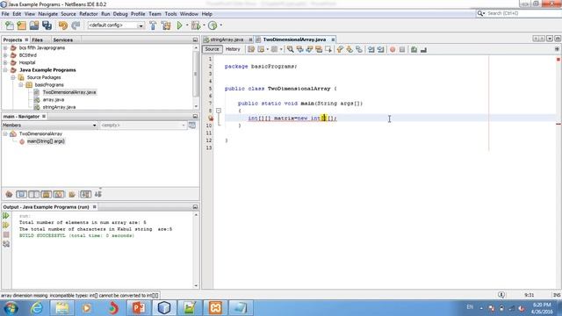Expand the bcs fifth Javaprograms project node
The height and width of the screenshot is (316, 562).
[5, 47]
